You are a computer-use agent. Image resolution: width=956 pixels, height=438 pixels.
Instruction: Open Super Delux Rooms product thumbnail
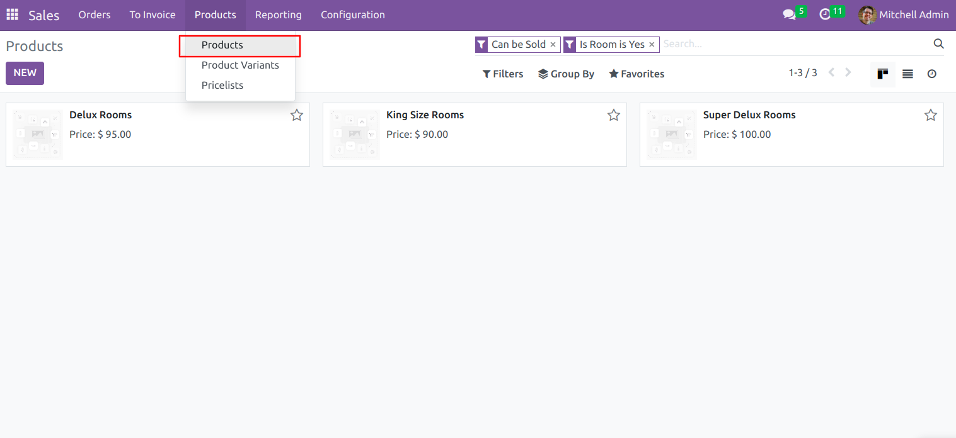point(672,135)
